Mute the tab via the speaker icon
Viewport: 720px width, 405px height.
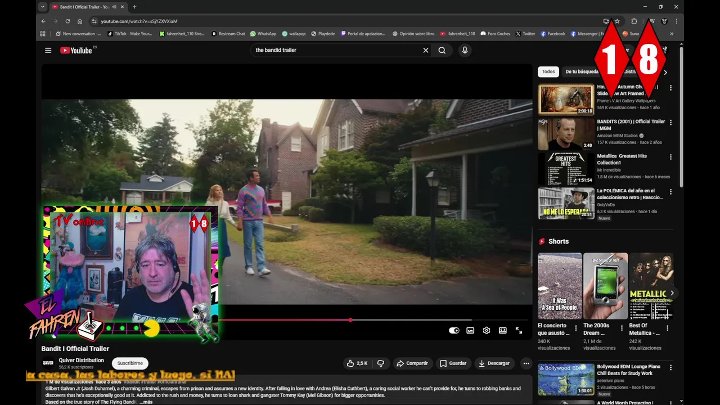pyautogui.click(x=114, y=7)
